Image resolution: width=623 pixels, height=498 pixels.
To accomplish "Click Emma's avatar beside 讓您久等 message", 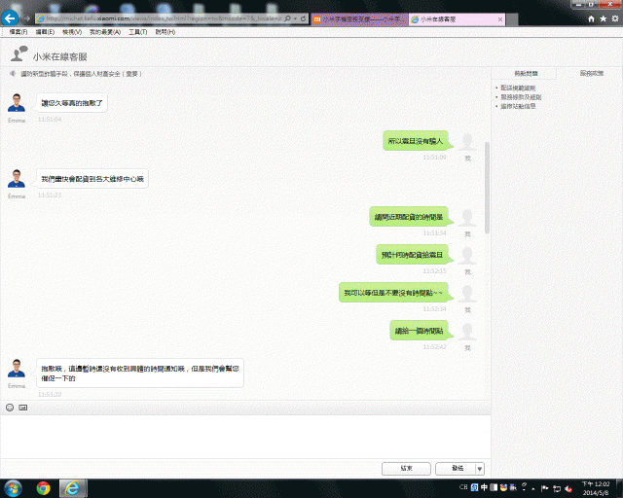I will pos(17,103).
